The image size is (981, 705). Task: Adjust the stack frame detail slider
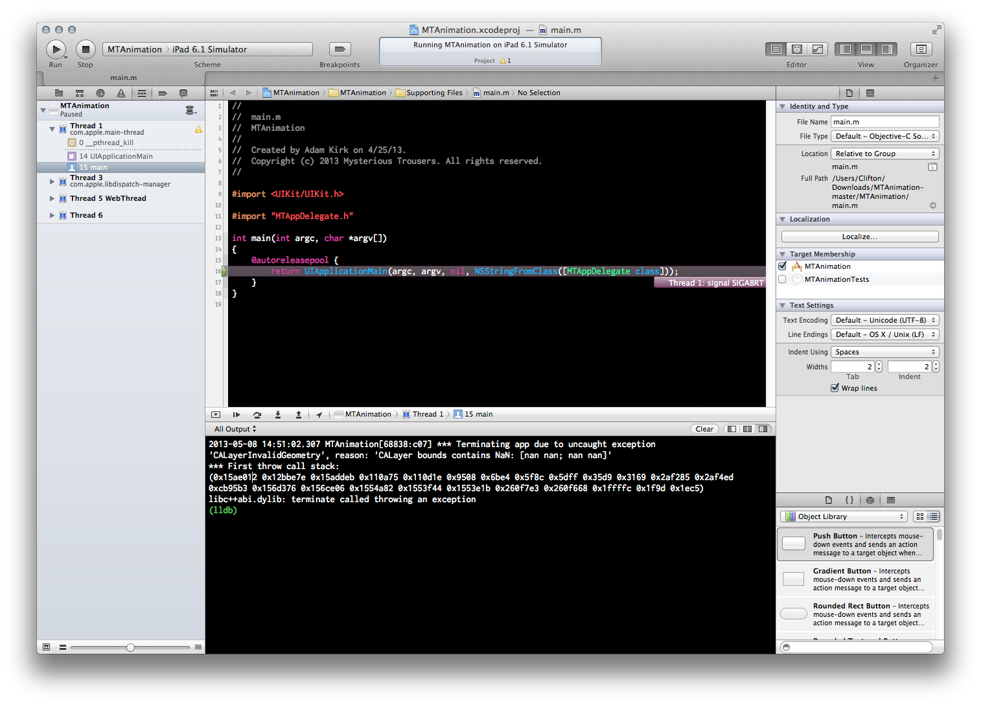click(130, 647)
